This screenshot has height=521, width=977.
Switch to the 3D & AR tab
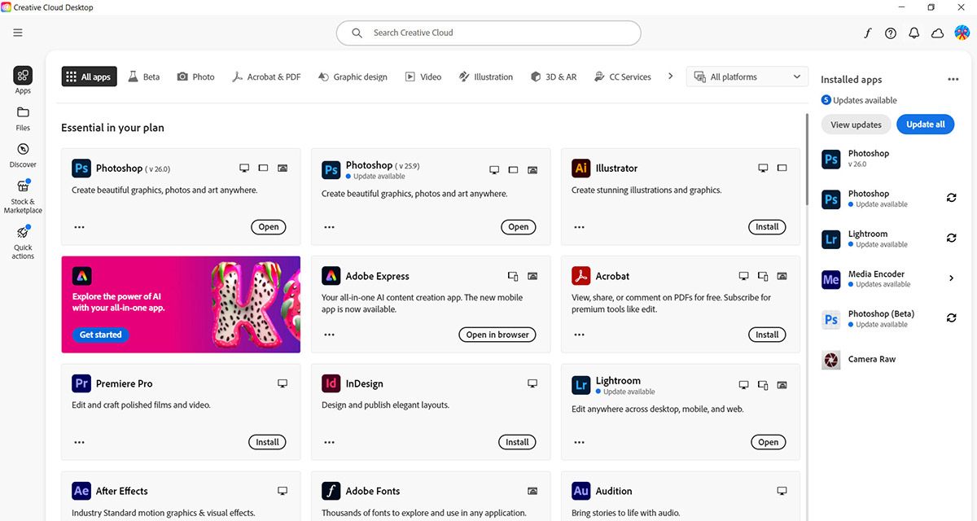coord(554,77)
